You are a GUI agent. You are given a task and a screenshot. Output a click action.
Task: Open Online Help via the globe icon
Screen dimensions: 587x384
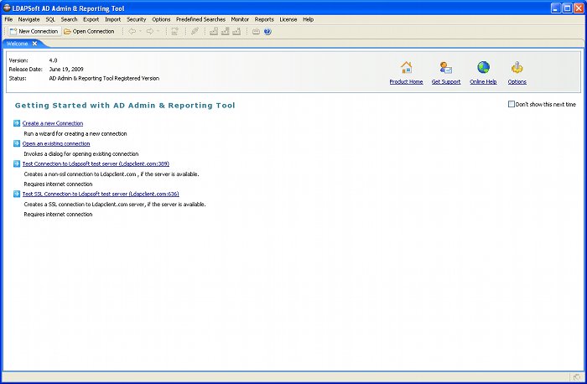(x=483, y=68)
